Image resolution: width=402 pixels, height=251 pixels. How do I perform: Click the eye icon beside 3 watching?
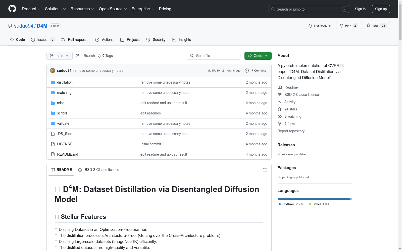coord(280,116)
